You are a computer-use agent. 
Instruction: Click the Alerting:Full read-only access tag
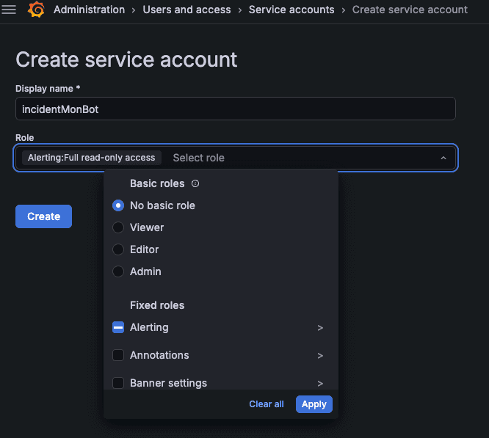pos(91,158)
